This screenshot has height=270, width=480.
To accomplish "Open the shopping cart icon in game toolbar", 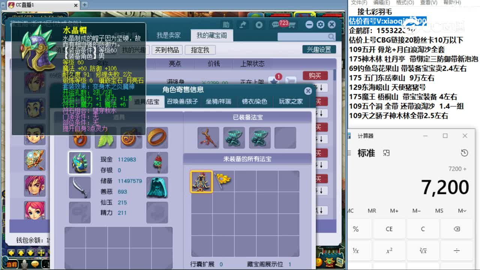I will click(292, 25).
